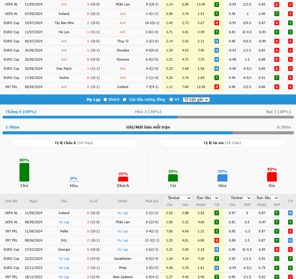Open the Ban đầu dropdown above the Khách and HDP columns

pyautogui.click(x=267, y=198)
